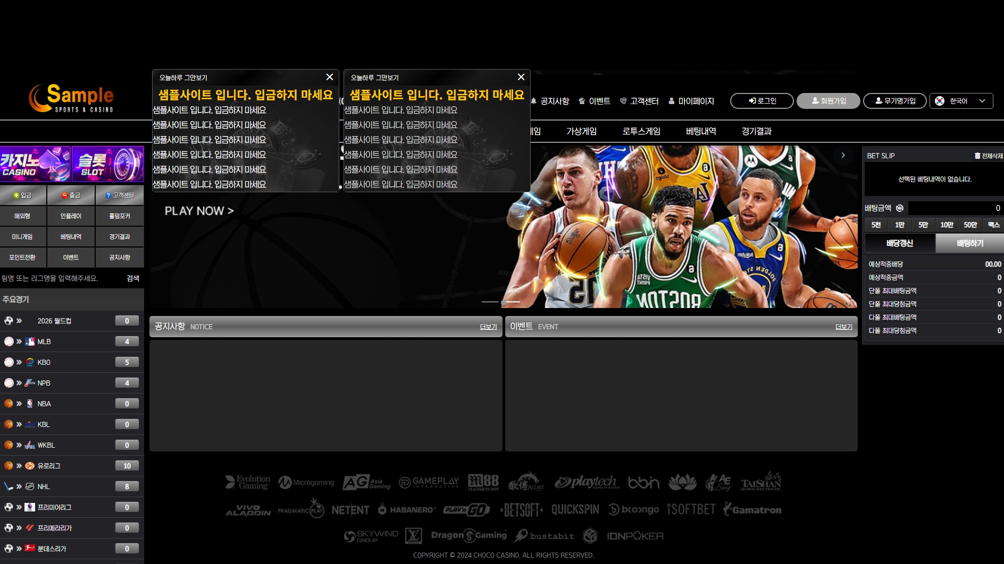1004x564 pixels.
Task: Click the 분데스리가 league logo icon
Action: point(30,549)
